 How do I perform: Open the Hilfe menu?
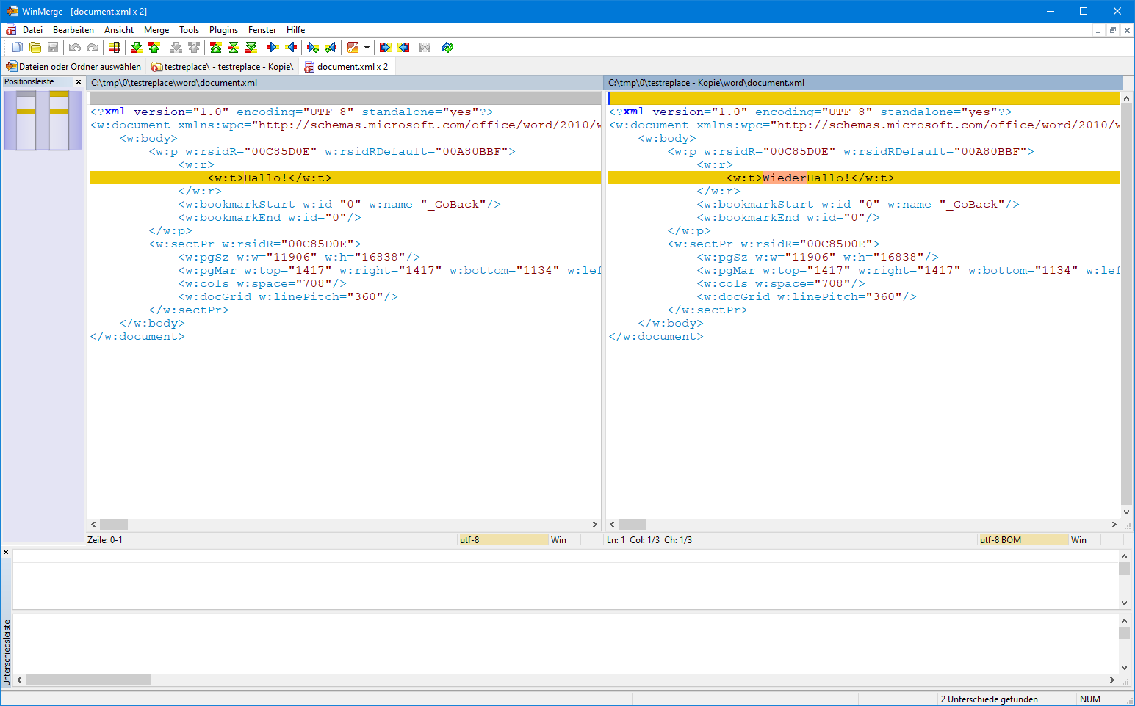pos(296,30)
